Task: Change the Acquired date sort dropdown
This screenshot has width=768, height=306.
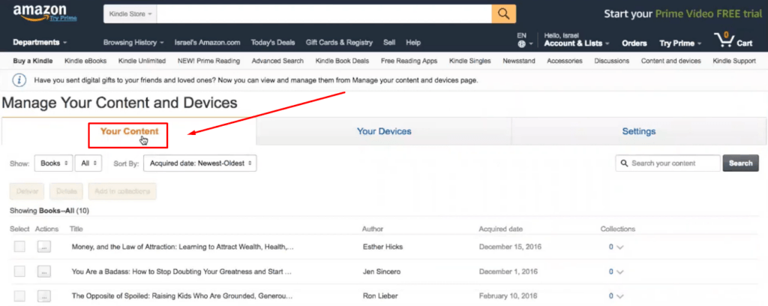Action: pyautogui.click(x=199, y=163)
